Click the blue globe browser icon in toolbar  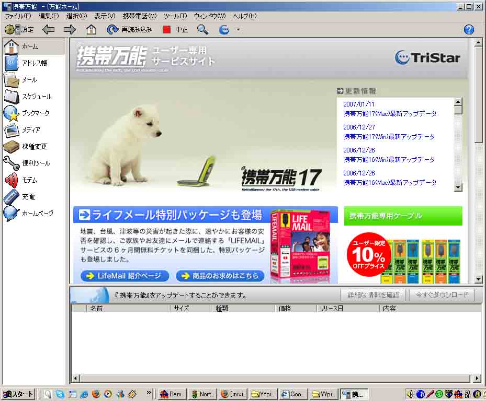[x=224, y=30]
